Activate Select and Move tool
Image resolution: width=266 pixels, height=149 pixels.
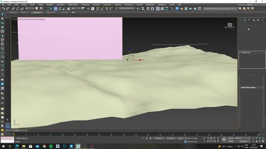click(55, 8)
